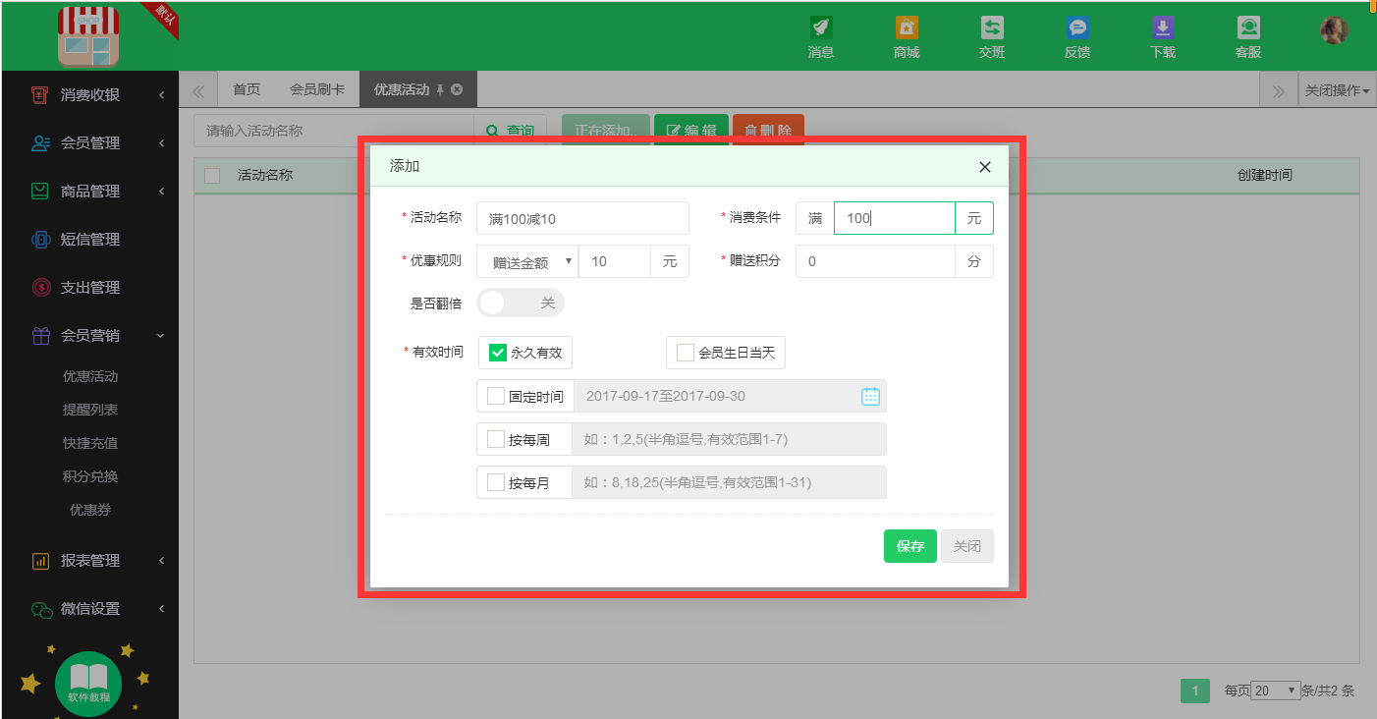Viewport: 1377px width, 719px height.
Task: Open 积分兑换 in the sidebar
Action: click(90, 476)
